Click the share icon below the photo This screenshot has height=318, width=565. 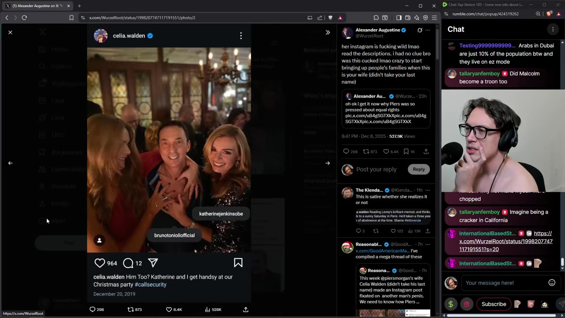coord(246,310)
